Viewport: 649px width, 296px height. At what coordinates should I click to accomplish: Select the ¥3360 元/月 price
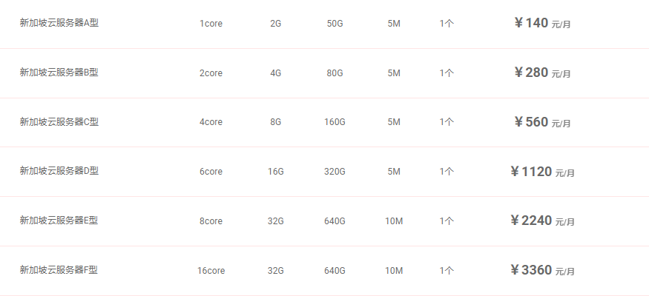coord(542,270)
